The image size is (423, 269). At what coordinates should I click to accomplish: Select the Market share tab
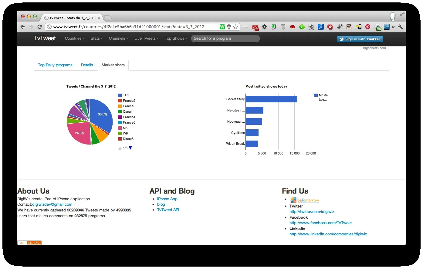click(113, 65)
